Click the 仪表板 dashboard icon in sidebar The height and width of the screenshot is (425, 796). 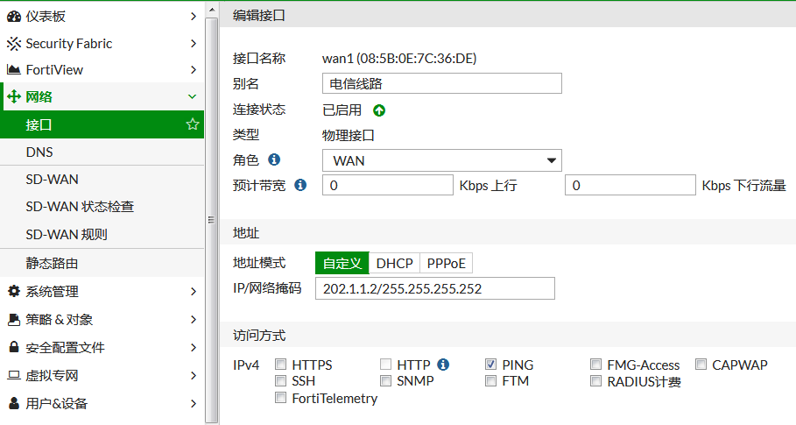point(14,16)
